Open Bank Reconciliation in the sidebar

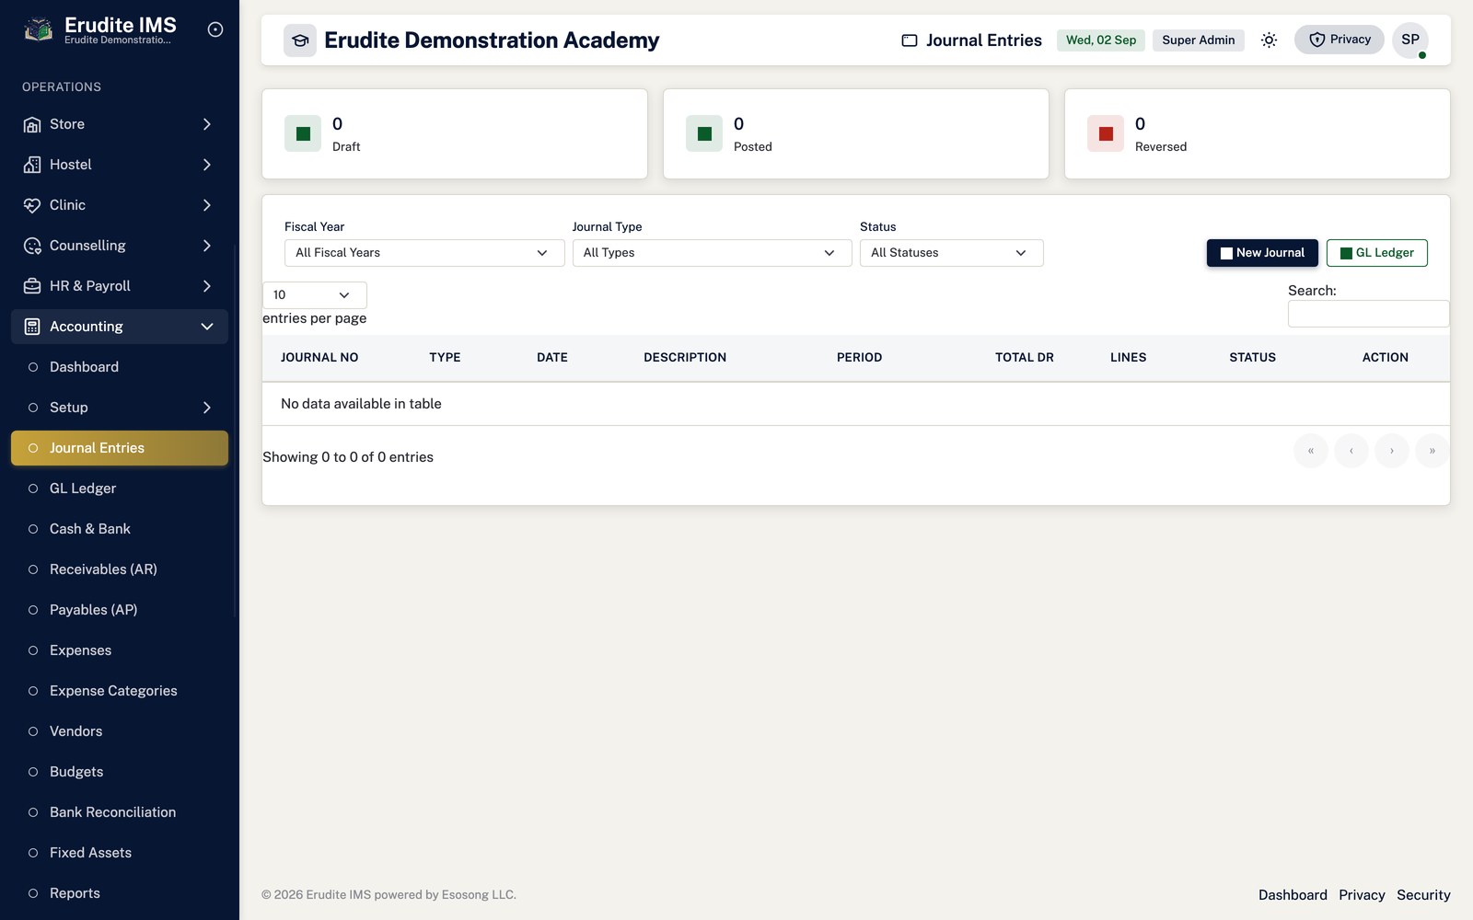[120, 812]
